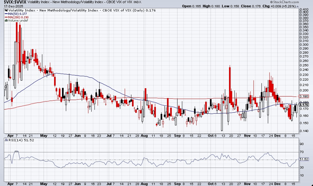Click the Oct label under the price chart
Image resolution: width=313 pixels, height=186 pixels.
(211, 136)
